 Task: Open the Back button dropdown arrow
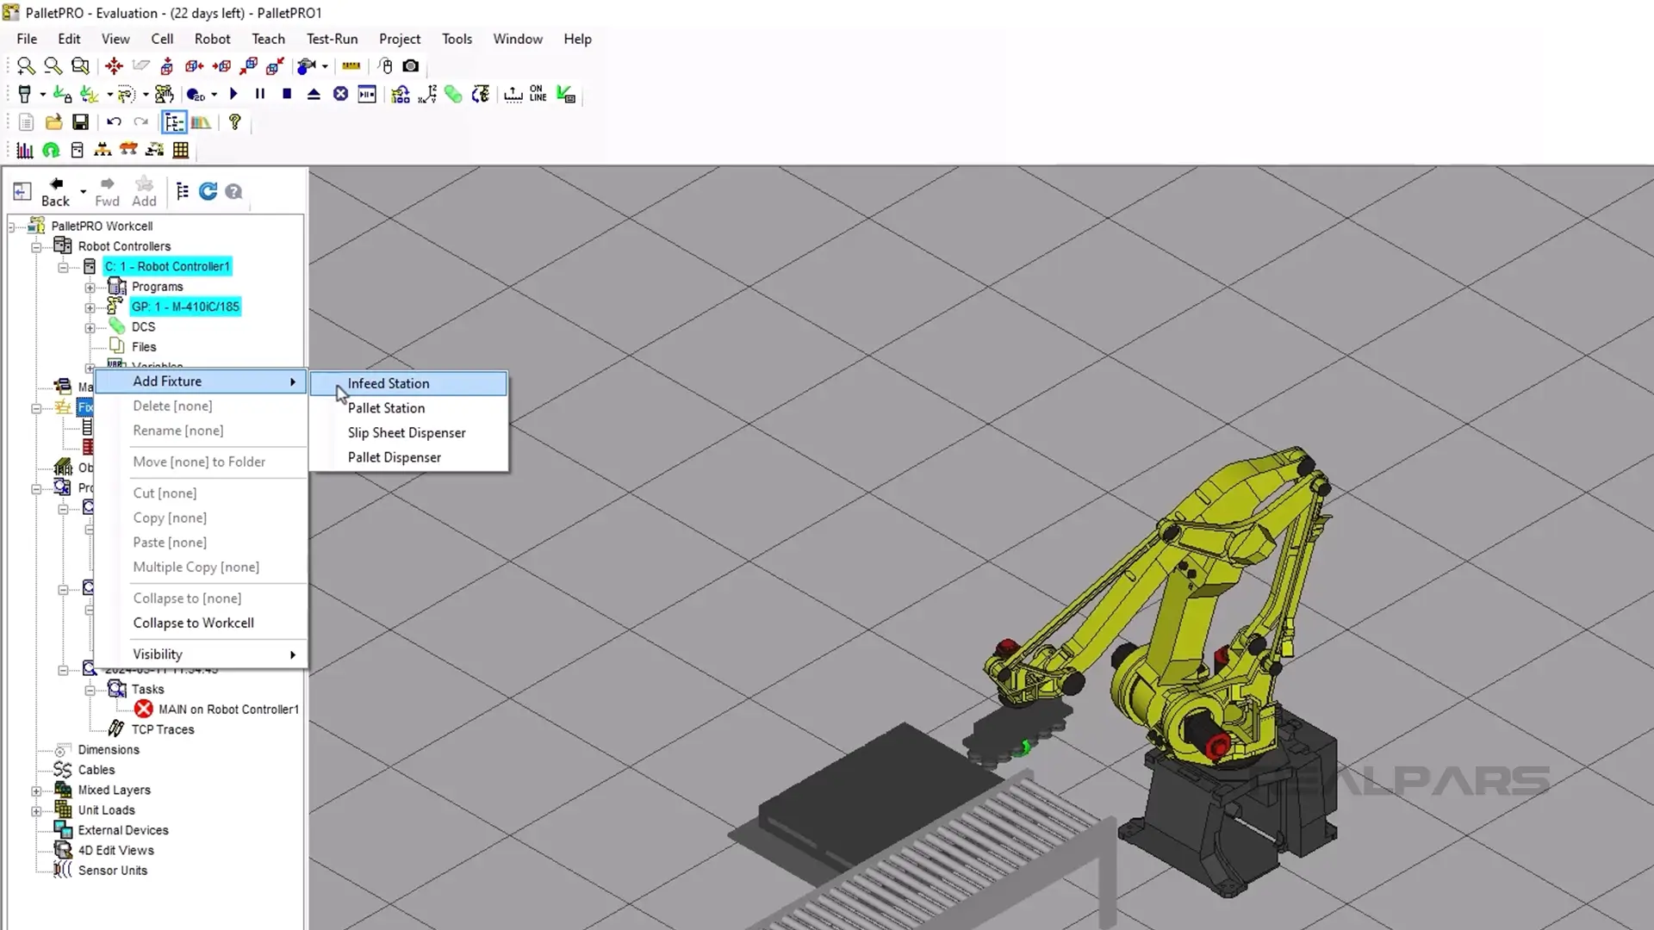point(83,191)
